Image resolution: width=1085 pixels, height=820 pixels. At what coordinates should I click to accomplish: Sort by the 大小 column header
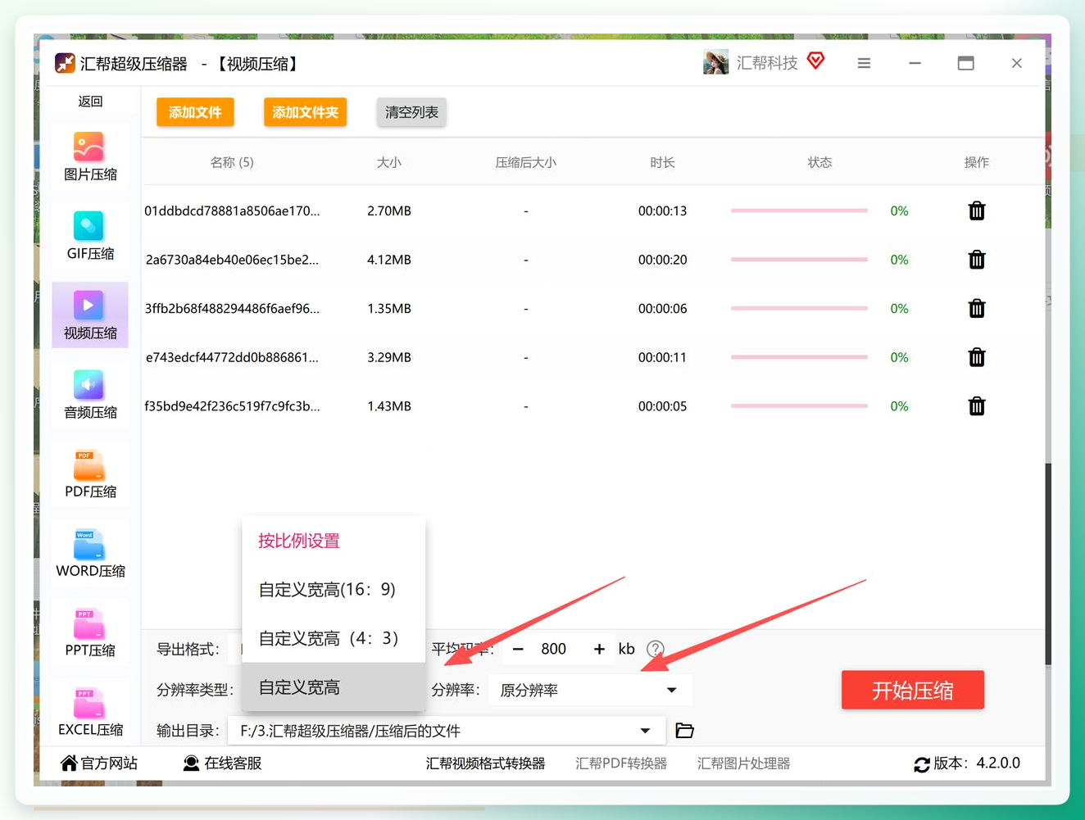pos(389,162)
